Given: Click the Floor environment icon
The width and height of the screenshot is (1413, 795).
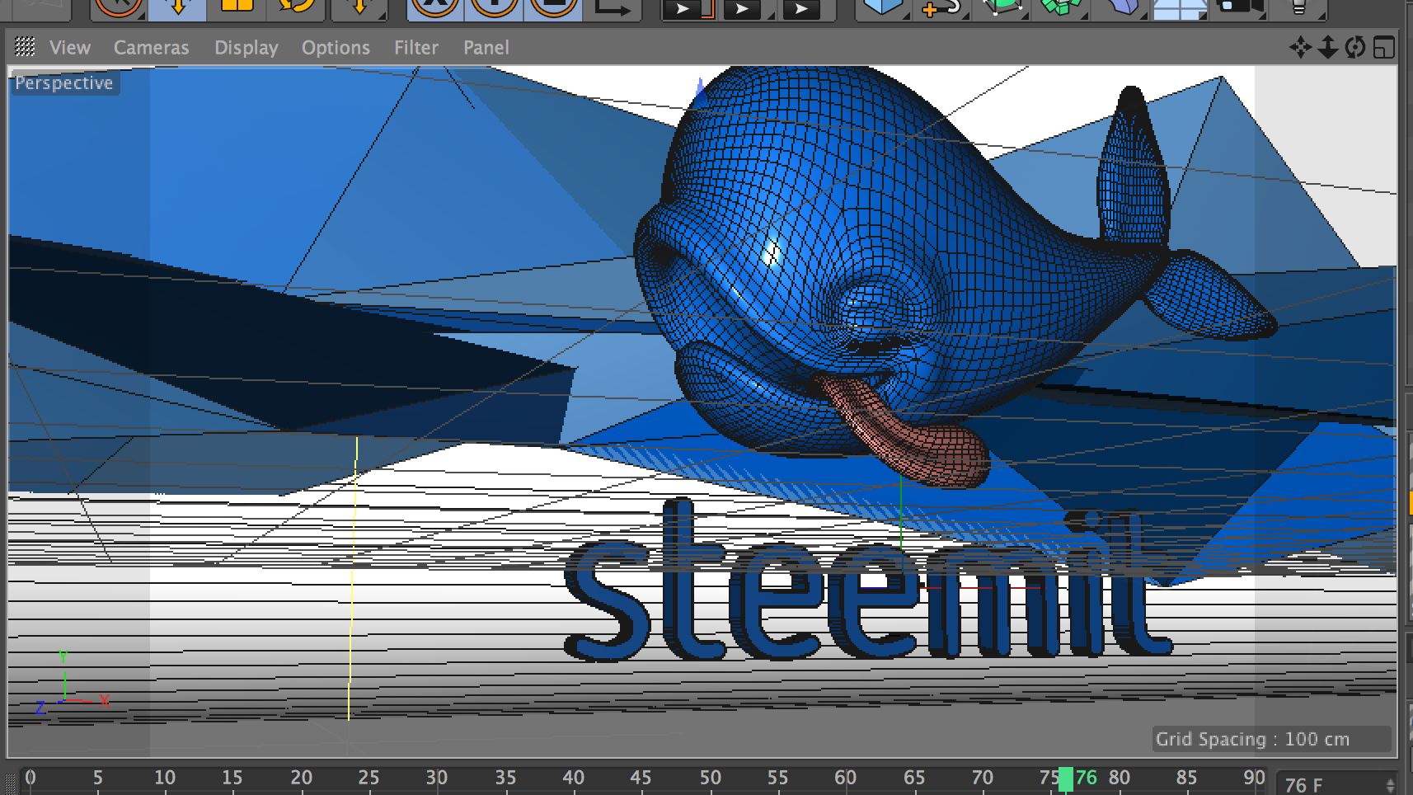Looking at the screenshot, I should 1179,8.
